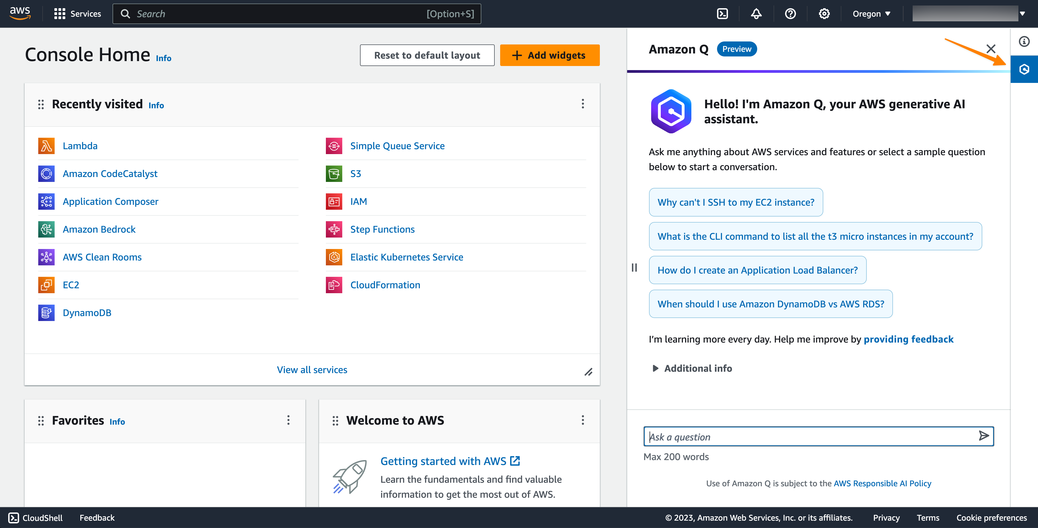Click the send arrow button in Amazon Q

coord(984,436)
